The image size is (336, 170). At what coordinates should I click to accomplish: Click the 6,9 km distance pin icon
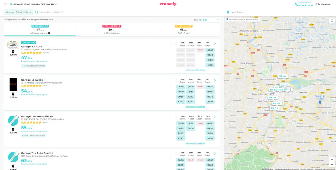13,52
